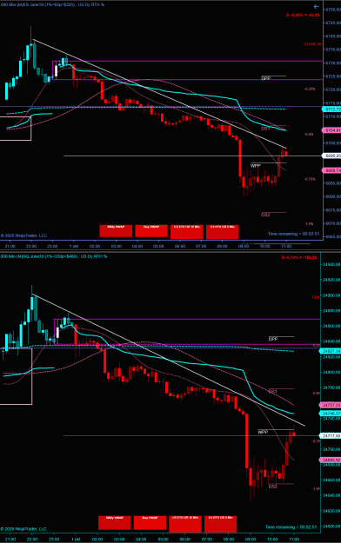Viewport: 341px width, 543px height.
Task: Click the -0.75% level label in MES chart
Action: [310, 179]
